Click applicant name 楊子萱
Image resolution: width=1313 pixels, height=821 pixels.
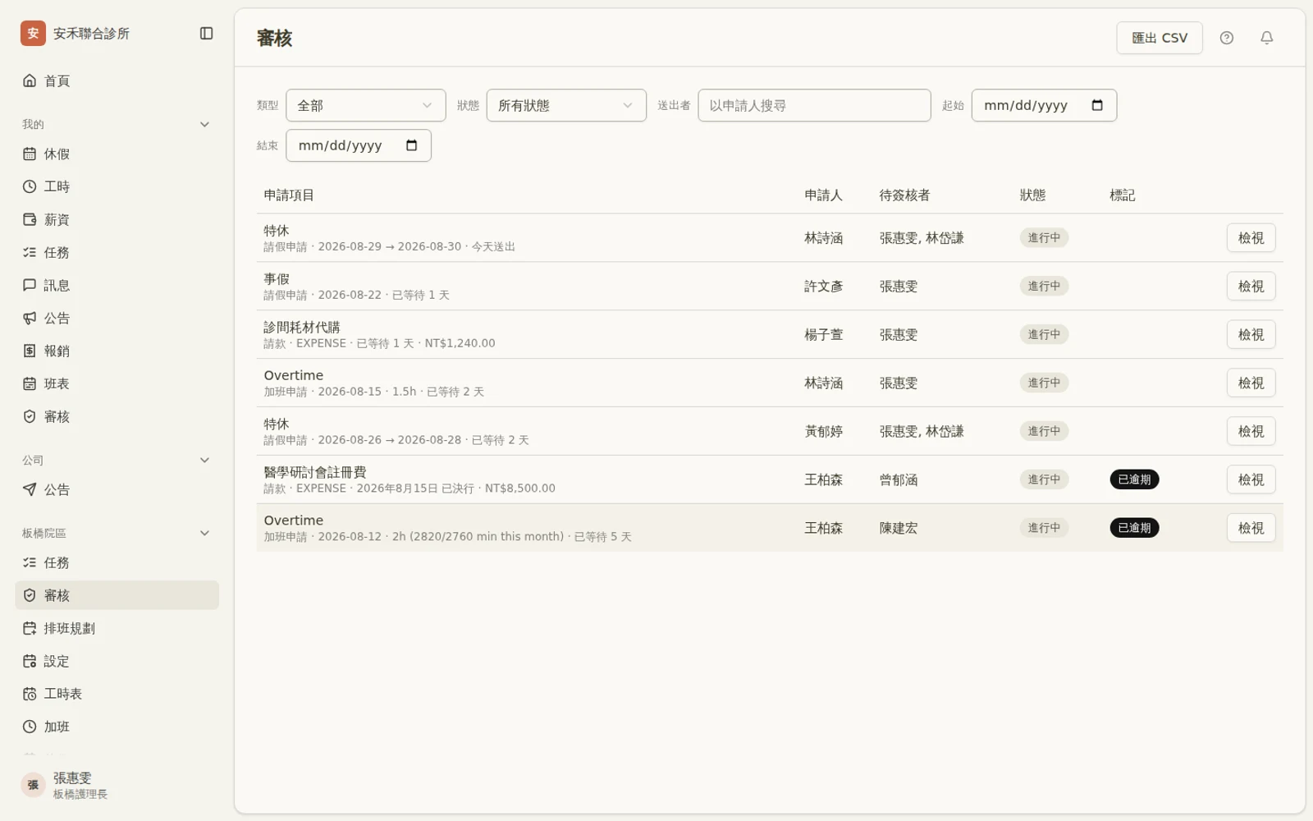tap(823, 335)
